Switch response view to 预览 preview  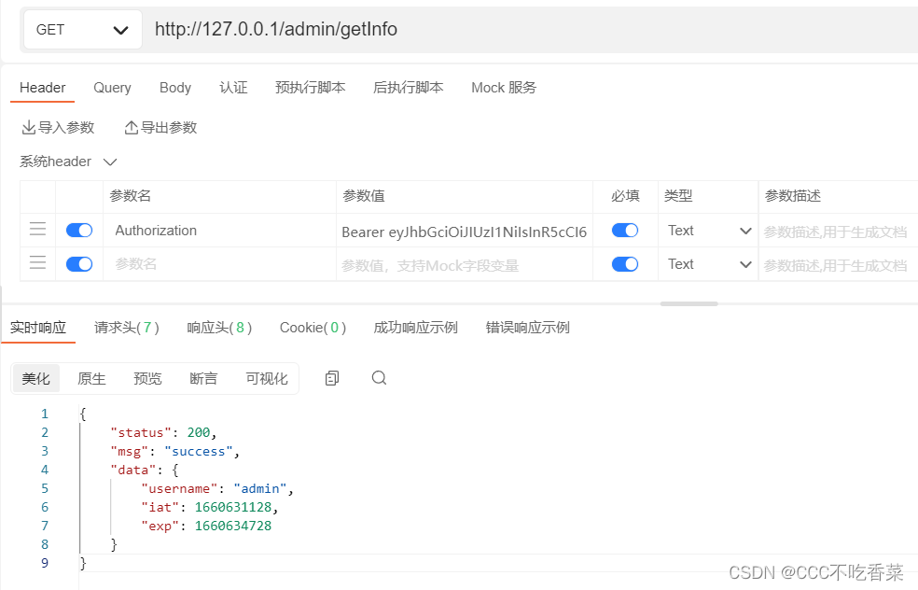click(146, 378)
